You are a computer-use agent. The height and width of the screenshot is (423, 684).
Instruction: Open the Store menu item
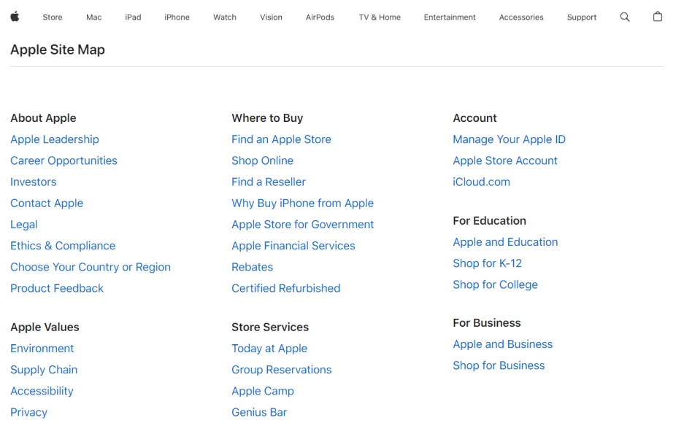53,17
